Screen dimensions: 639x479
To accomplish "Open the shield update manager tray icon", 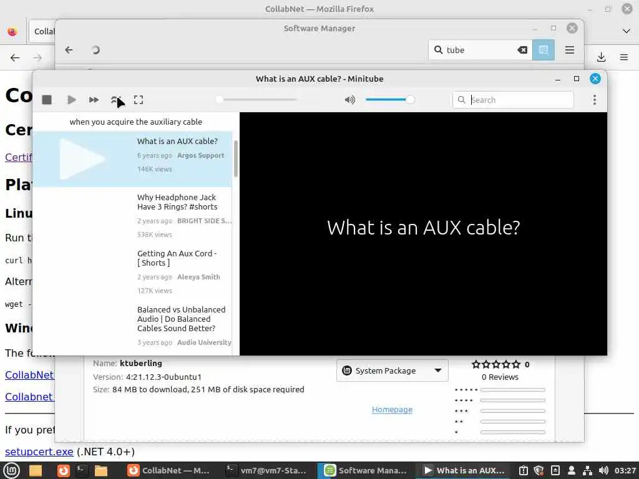I will click(539, 470).
